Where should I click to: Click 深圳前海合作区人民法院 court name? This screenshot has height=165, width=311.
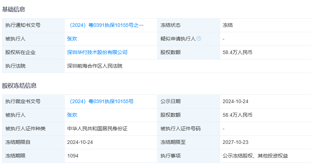point(95,66)
